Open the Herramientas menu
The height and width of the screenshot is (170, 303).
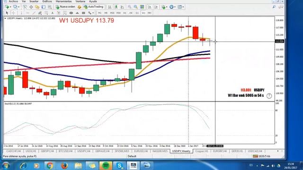point(63,1)
